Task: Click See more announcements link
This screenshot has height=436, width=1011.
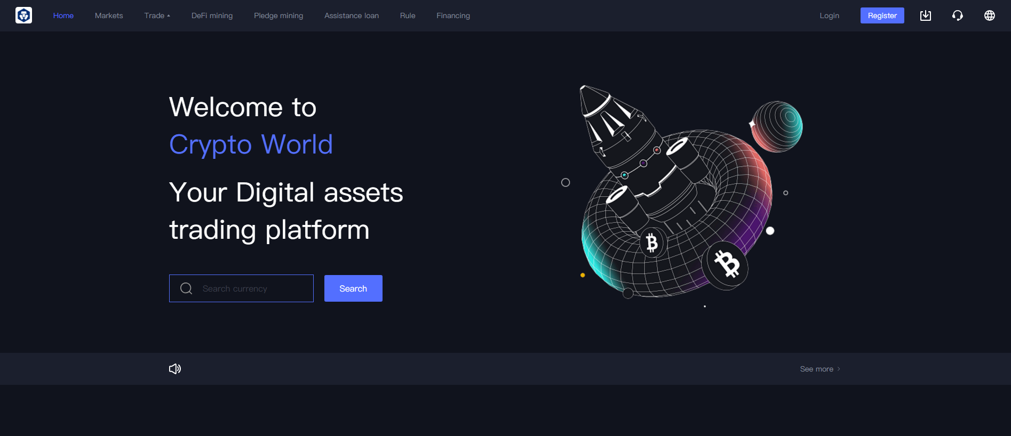Action: tap(820, 369)
